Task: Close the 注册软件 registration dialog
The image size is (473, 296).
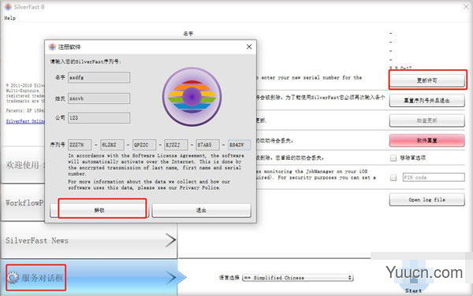Action: (x=249, y=46)
